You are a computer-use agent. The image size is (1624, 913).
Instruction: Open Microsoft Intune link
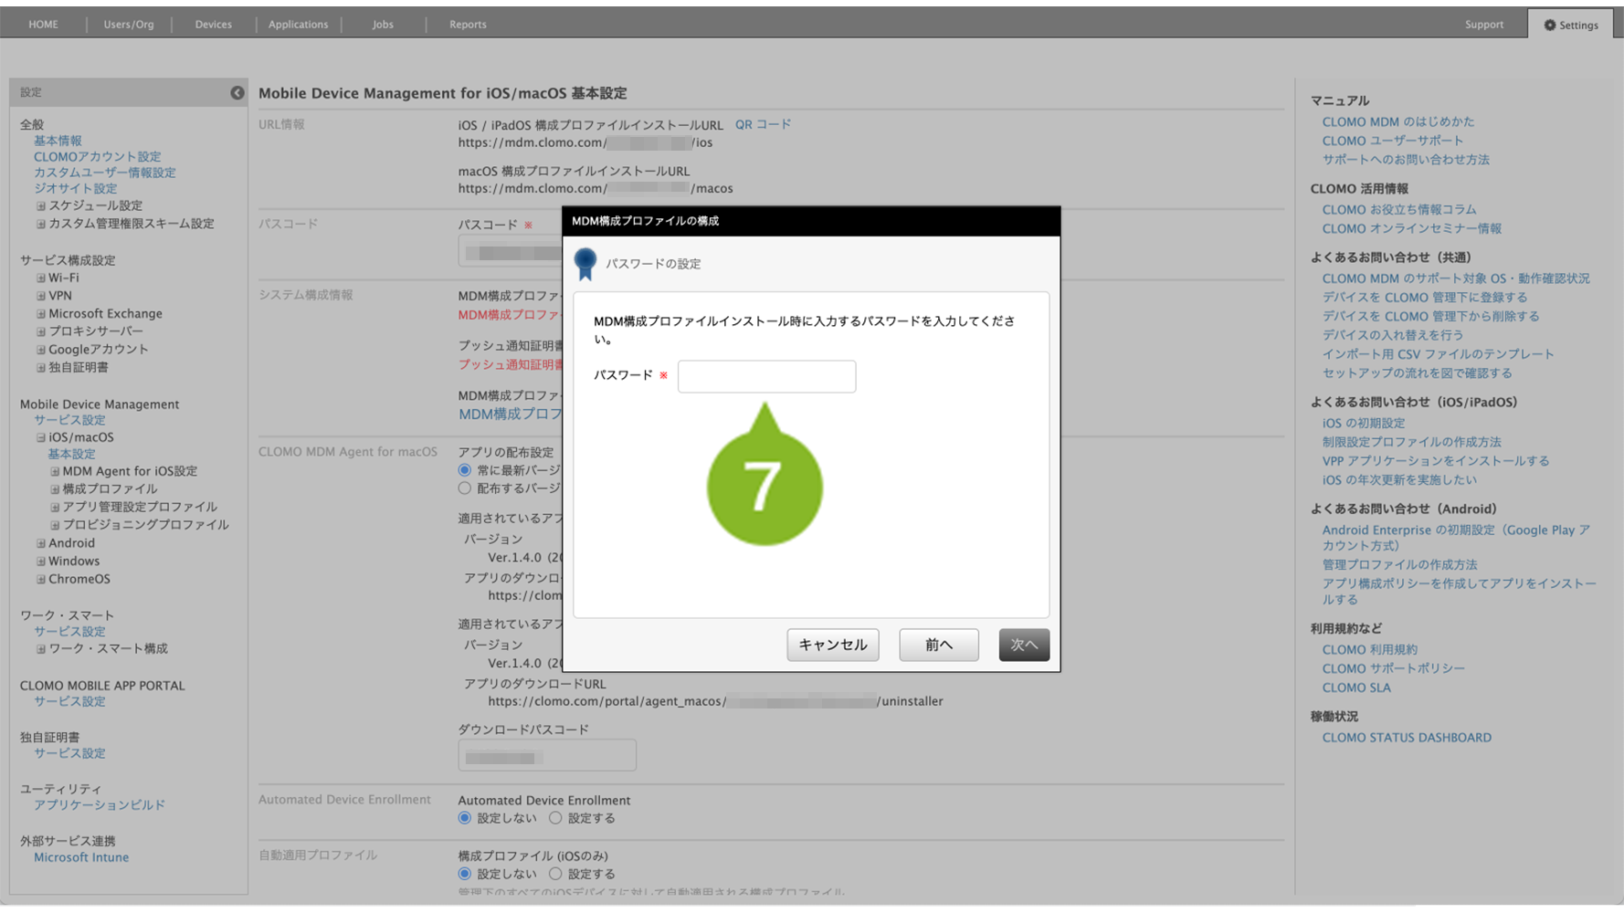coord(81,857)
